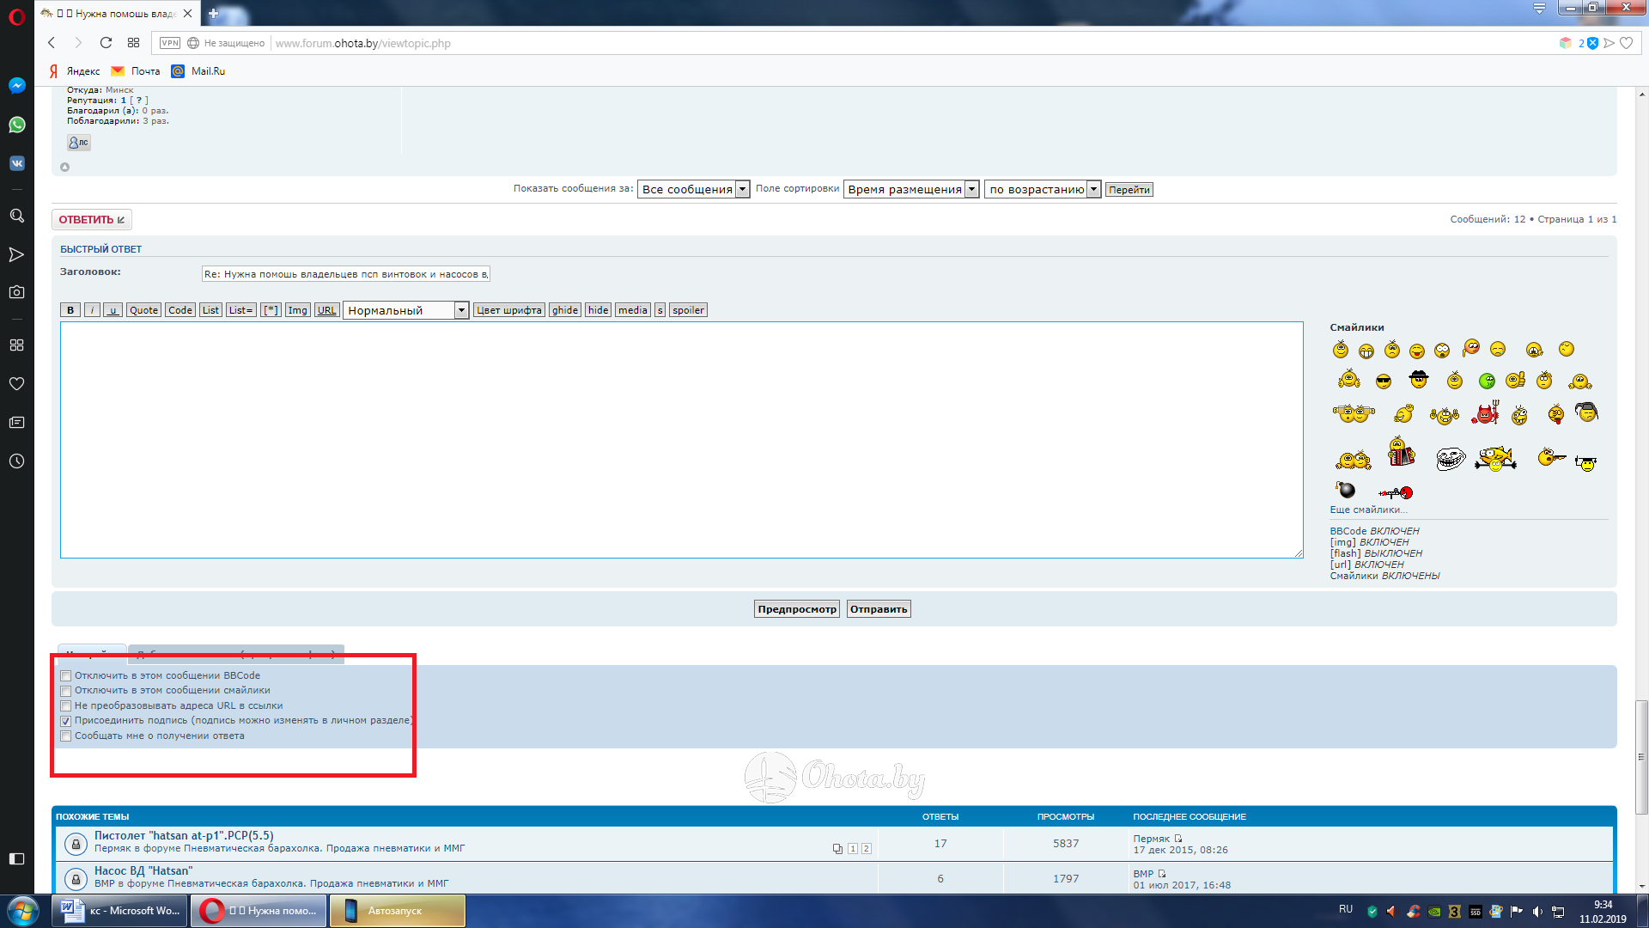1649x928 pixels.
Task: Reload the page with refresh icon
Action: pos(106,43)
